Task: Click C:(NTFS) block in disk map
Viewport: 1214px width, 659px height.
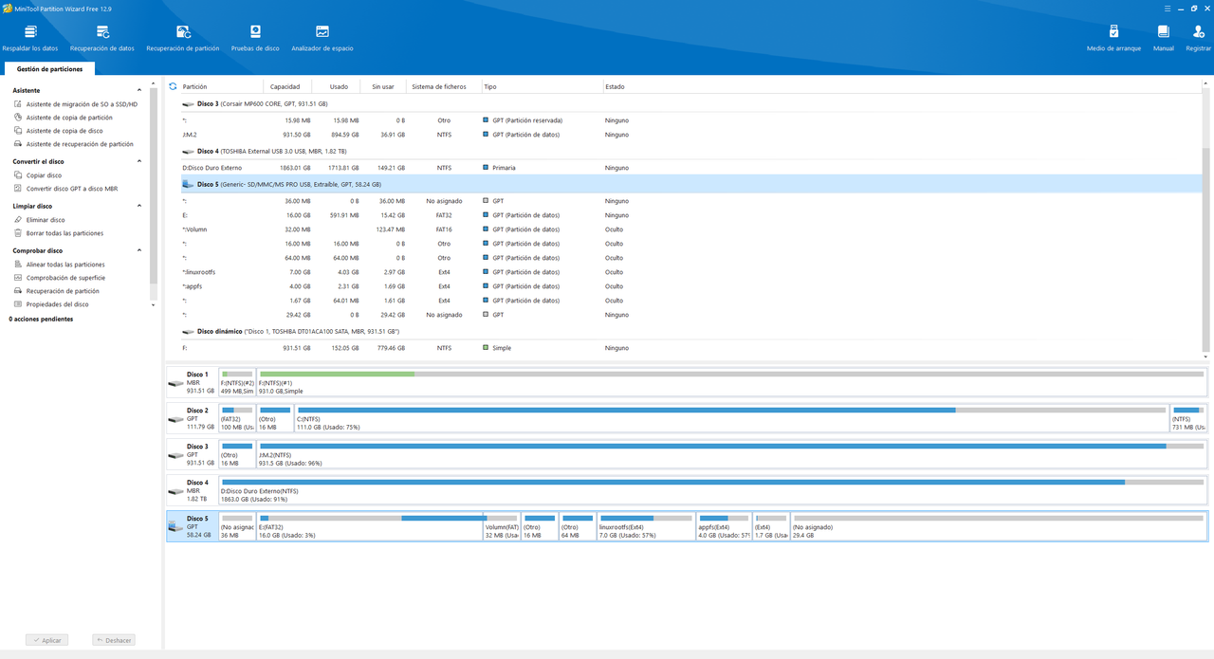Action: [x=730, y=419]
